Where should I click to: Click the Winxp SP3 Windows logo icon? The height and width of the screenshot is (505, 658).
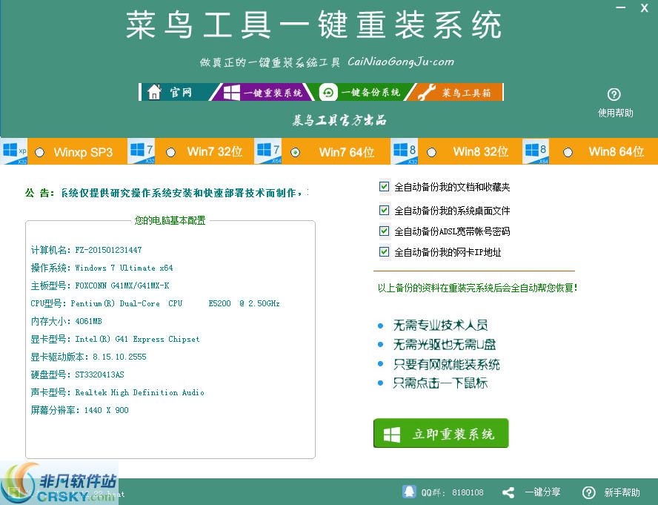coord(14,151)
